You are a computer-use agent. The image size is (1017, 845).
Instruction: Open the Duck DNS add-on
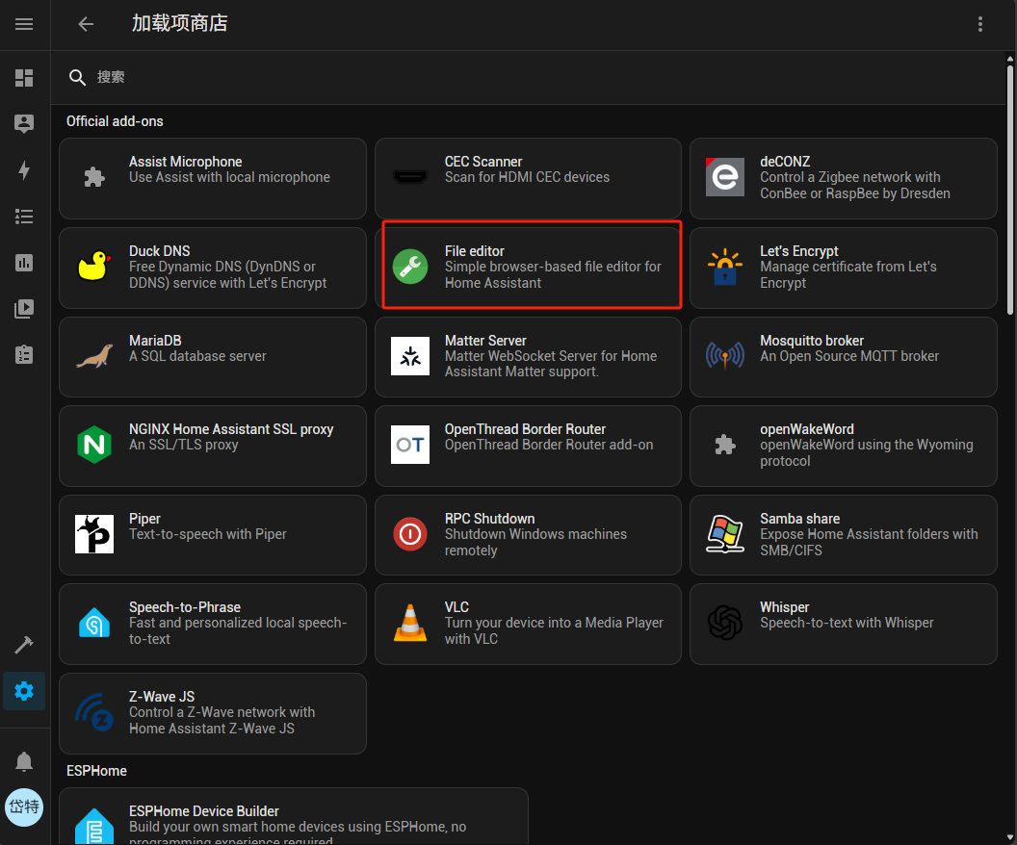[x=212, y=267]
